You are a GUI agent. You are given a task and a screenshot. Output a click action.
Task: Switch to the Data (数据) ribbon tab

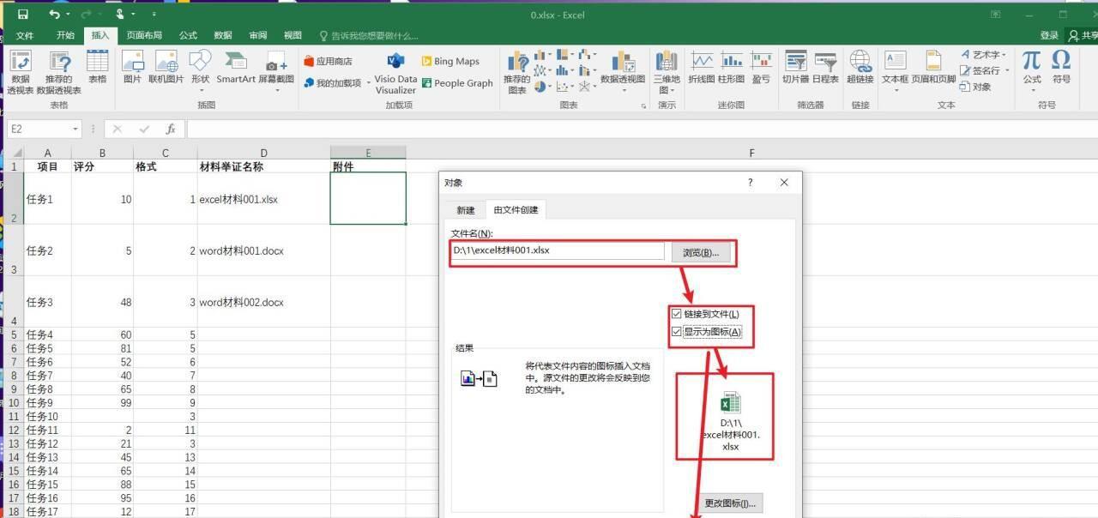pos(223,35)
